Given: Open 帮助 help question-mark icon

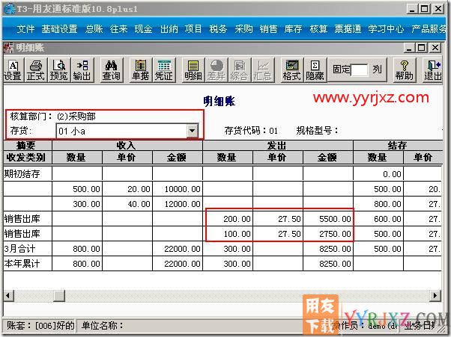Looking at the screenshot, I should 404,70.
